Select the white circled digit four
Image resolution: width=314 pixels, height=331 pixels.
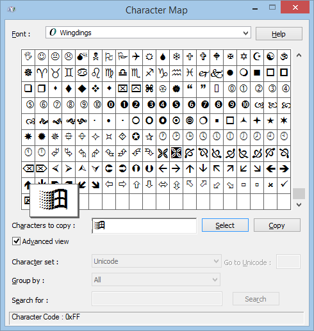click(286, 88)
